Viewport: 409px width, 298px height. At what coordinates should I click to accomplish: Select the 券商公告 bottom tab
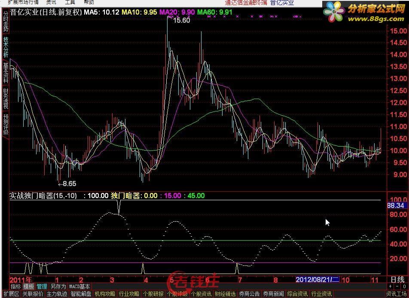click(x=249, y=294)
